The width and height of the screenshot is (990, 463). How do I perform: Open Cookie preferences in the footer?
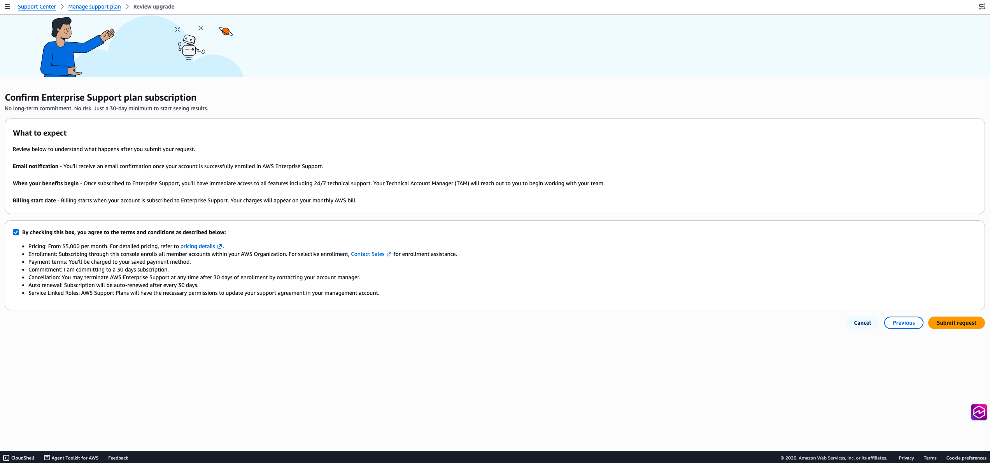[x=966, y=458]
